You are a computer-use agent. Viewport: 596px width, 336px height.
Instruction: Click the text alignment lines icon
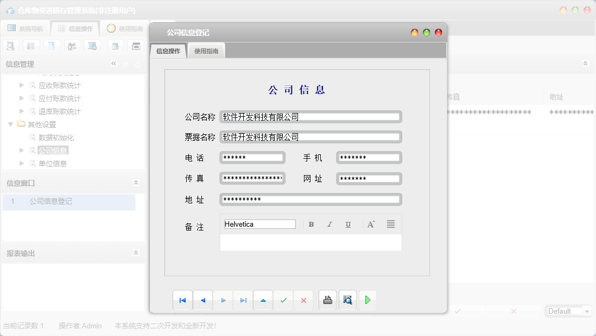391,224
